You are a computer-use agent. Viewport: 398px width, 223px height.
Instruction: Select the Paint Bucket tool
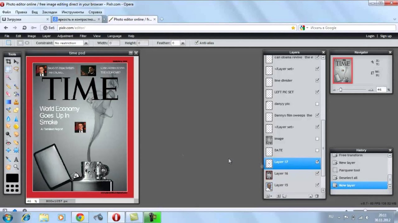16,94
